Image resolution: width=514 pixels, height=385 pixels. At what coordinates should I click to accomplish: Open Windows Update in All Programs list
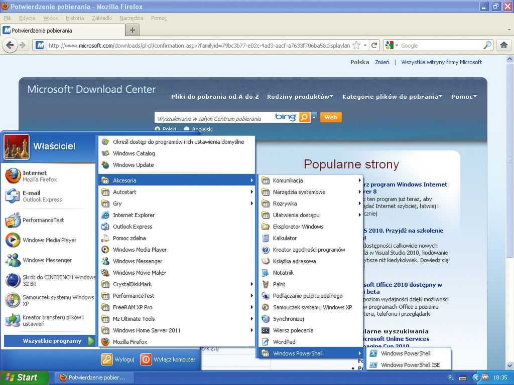pyautogui.click(x=177, y=165)
